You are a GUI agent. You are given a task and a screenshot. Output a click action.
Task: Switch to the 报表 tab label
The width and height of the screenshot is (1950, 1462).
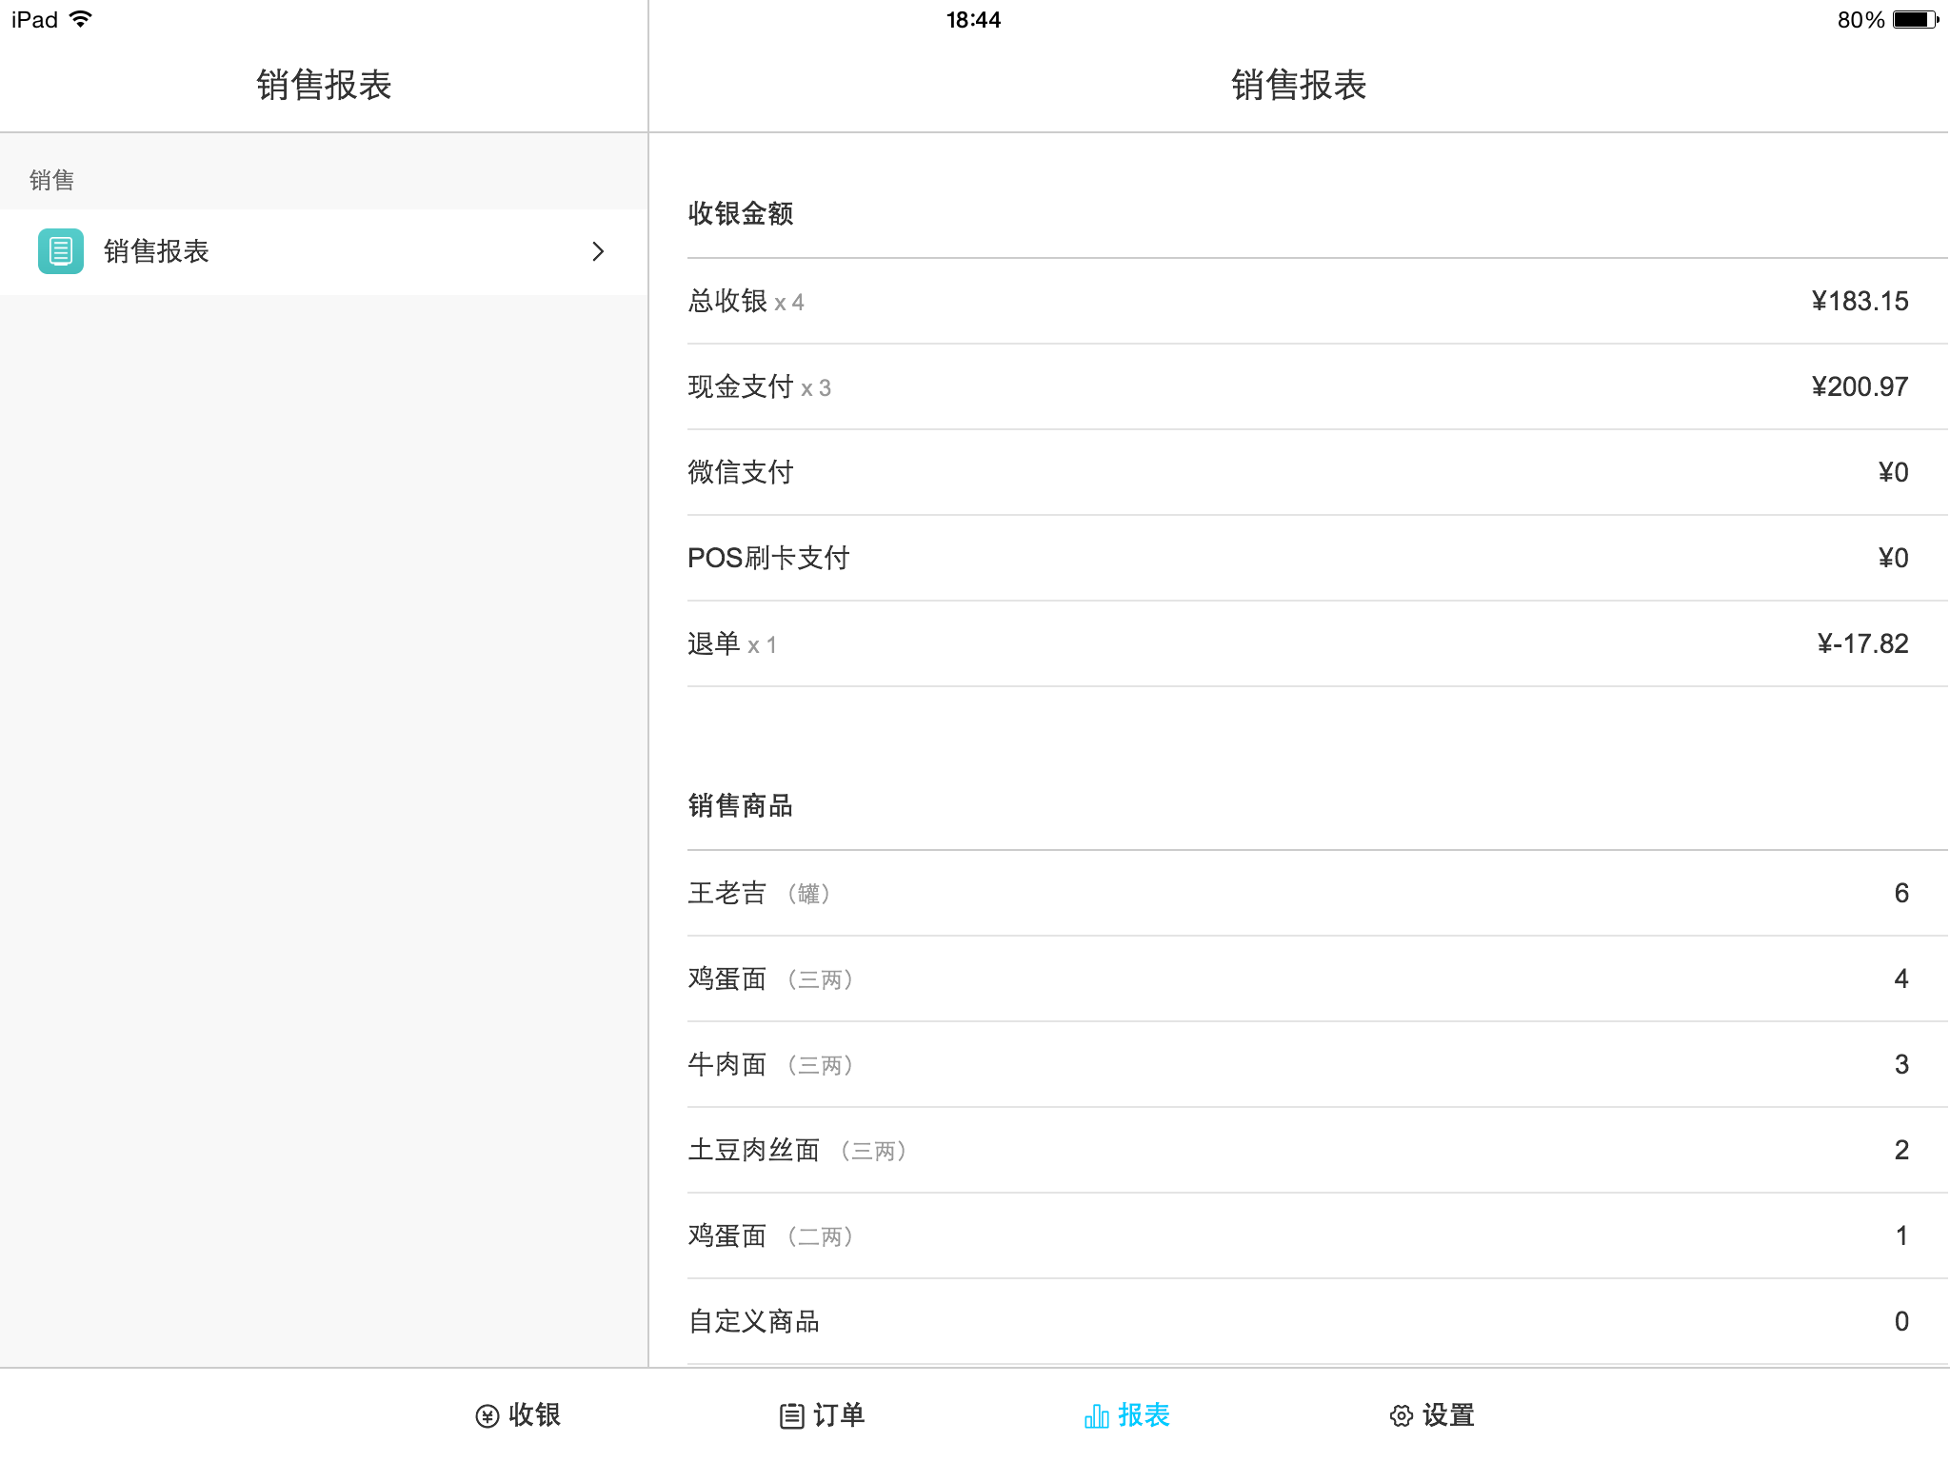click(1144, 1415)
